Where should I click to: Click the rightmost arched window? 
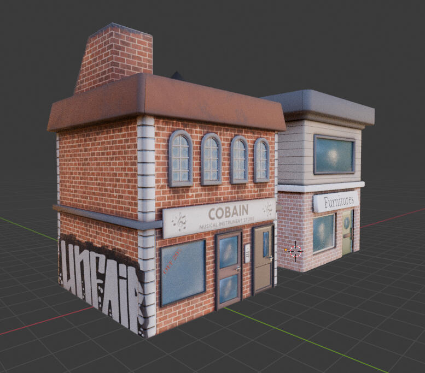(261, 161)
